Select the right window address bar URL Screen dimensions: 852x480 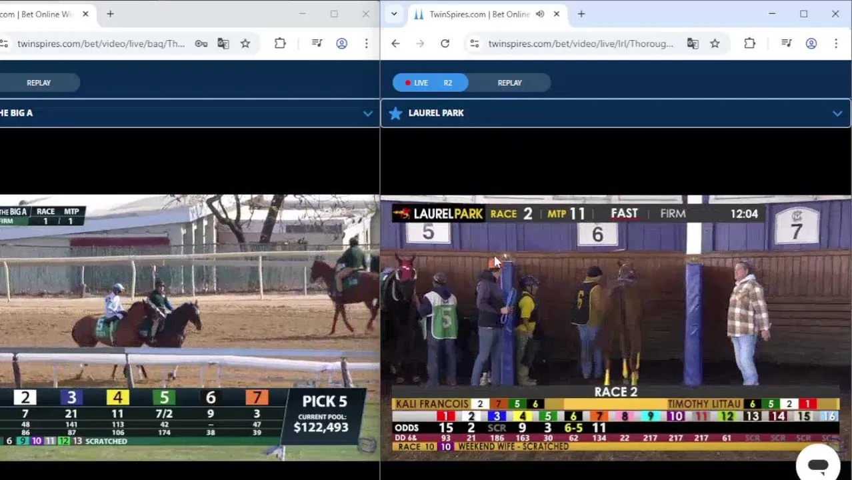[581, 43]
